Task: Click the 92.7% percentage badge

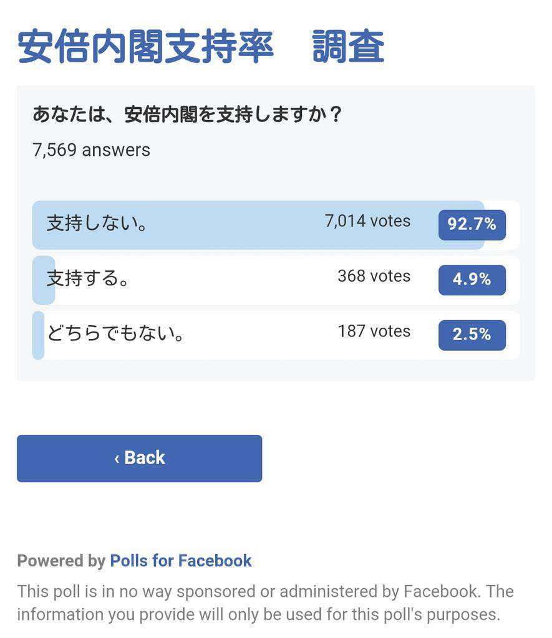Action: pyautogui.click(x=472, y=225)
